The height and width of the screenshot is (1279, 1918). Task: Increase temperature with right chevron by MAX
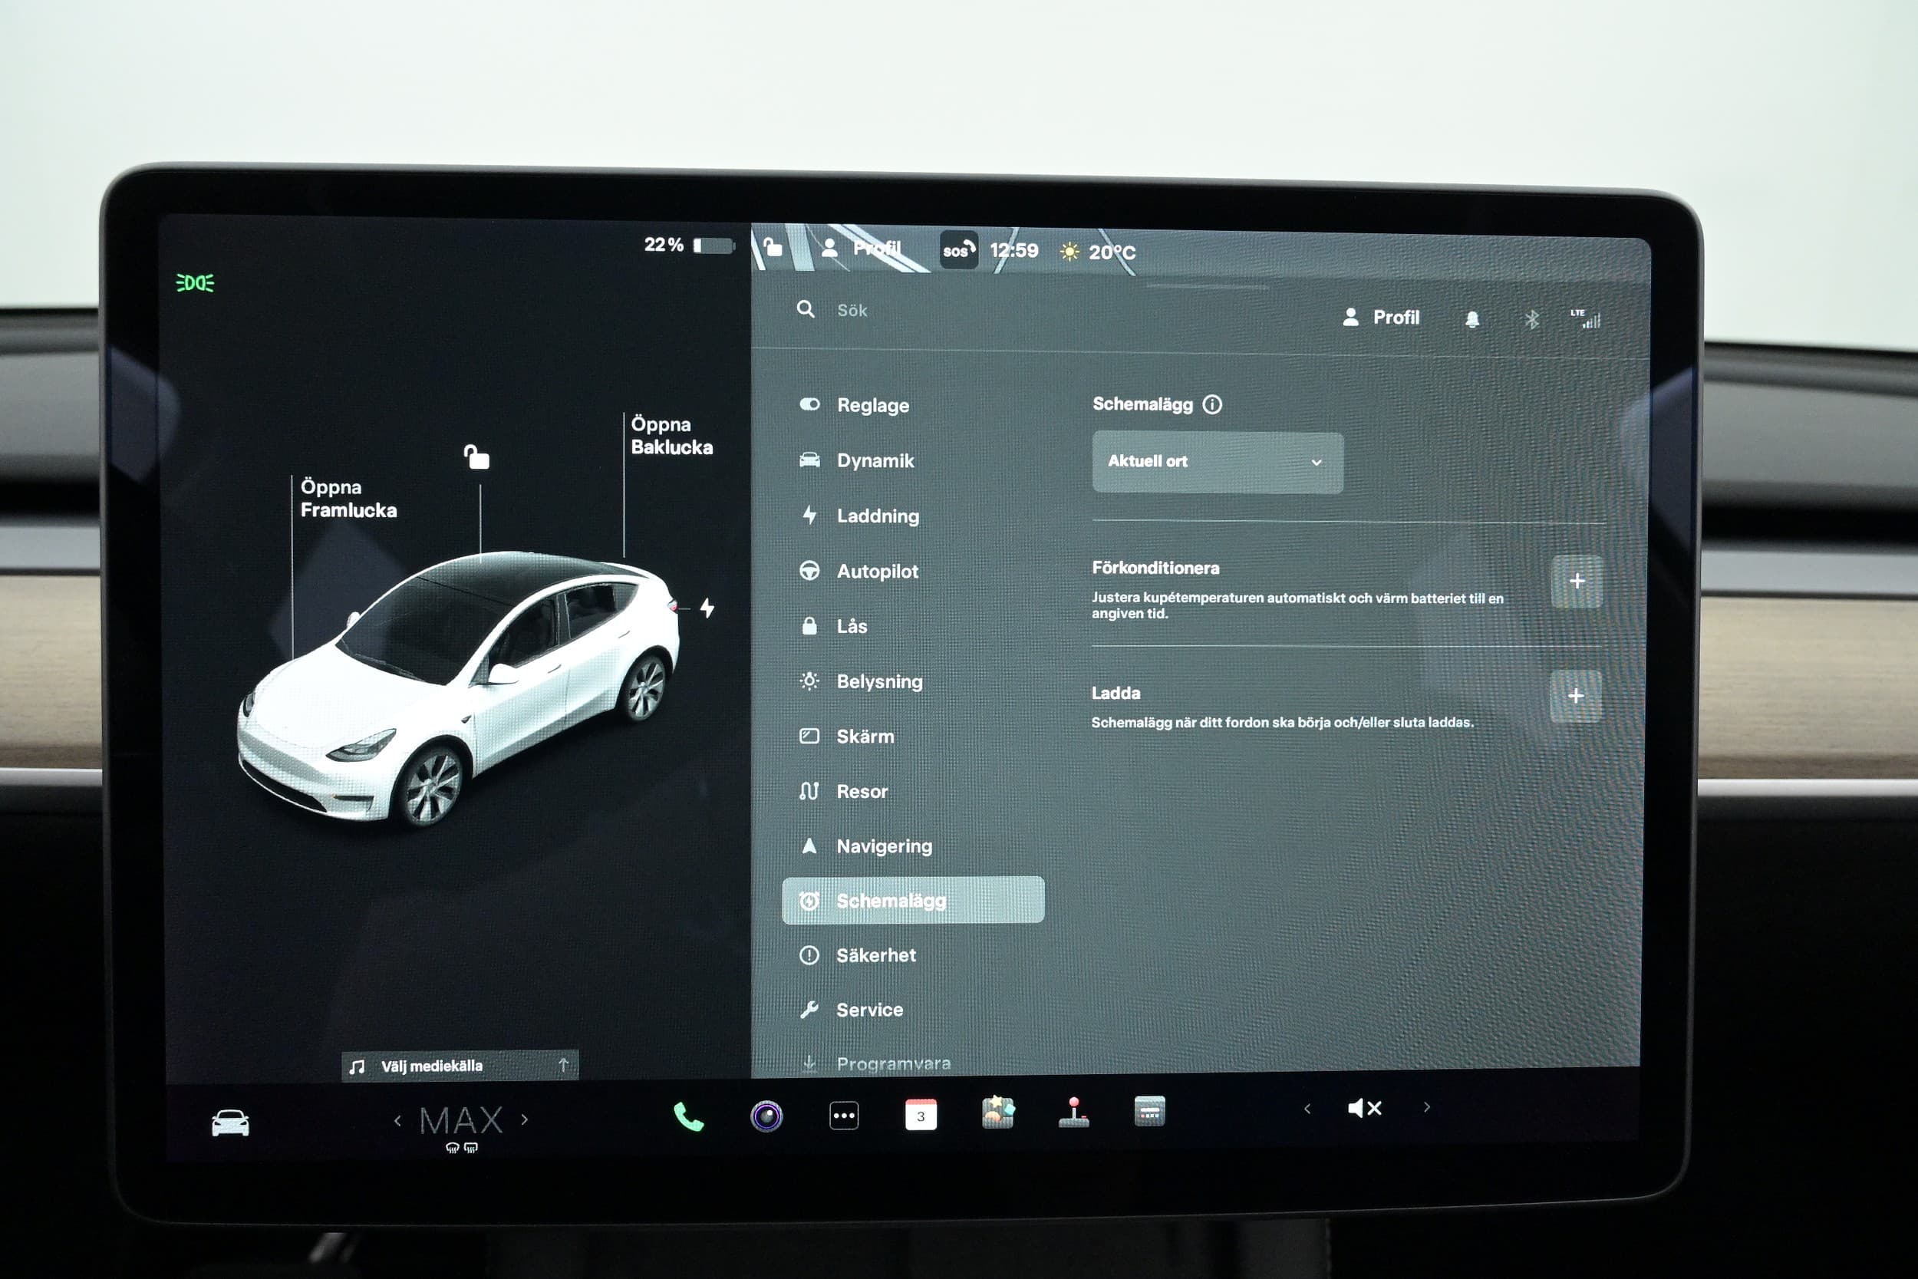point(524,1120)
